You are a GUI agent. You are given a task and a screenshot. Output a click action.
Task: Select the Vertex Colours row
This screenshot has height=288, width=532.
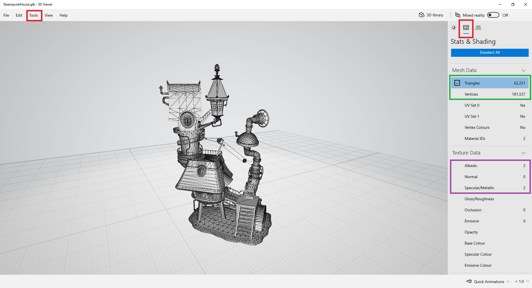490,127
